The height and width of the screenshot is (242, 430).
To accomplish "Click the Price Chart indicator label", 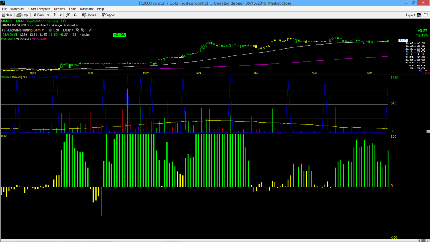I will coord(8,39).
